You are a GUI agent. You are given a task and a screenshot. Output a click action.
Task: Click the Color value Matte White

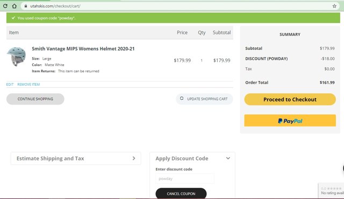(x=54, y=65)
